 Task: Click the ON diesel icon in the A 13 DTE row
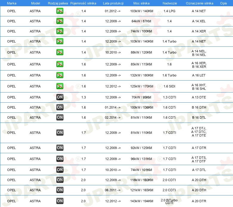(x=60, y=97)
